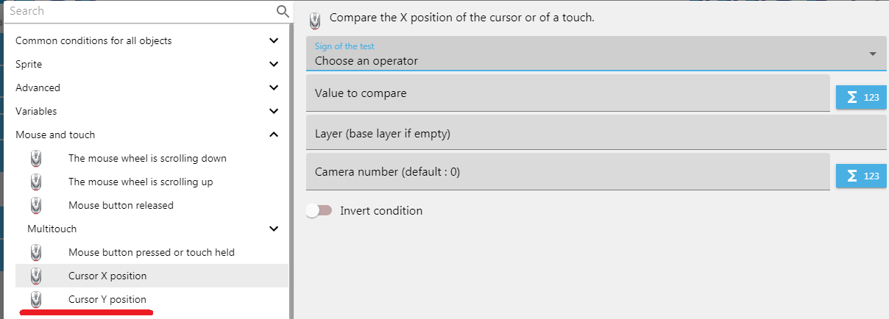Click mouse icon beside Cursor X position
This screenshot has height=319, width=889.
36,276
